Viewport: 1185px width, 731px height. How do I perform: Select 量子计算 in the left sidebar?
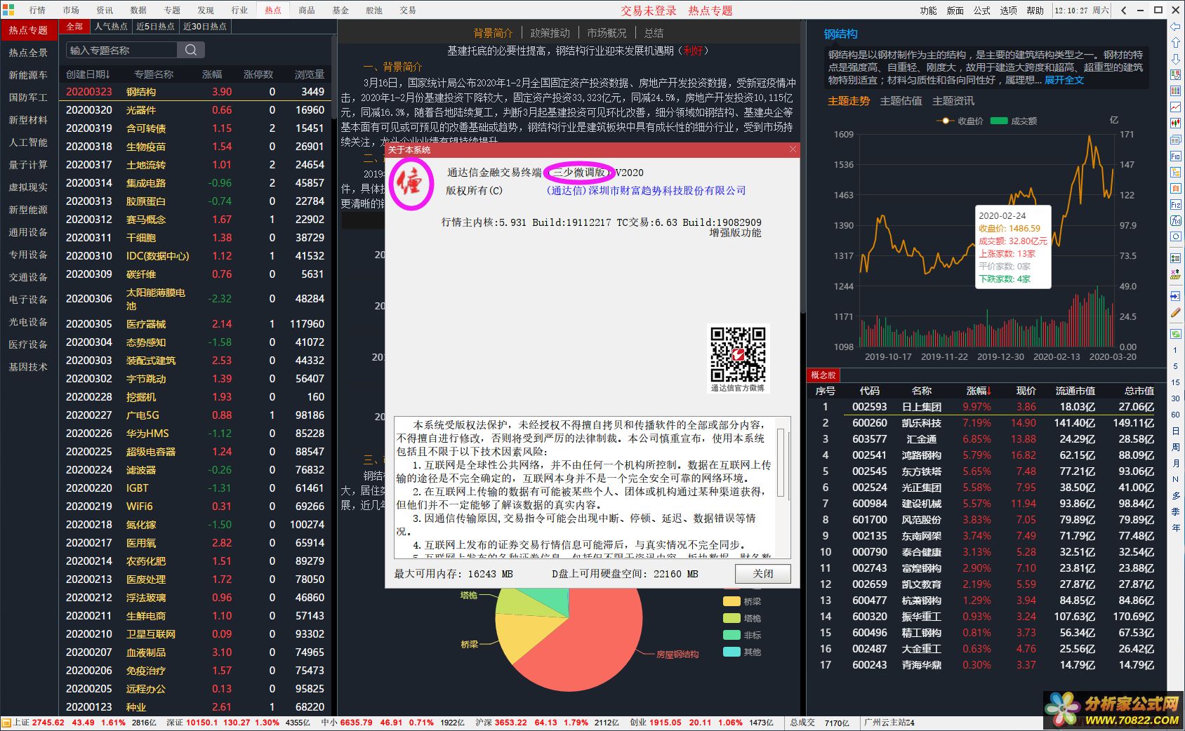28,165
